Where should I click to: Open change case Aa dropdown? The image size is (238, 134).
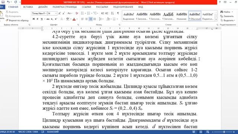[70, 13]
